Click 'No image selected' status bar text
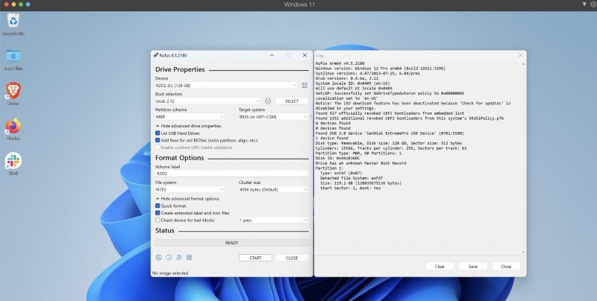Screen dimensions: 597x301 pos(170,273)
